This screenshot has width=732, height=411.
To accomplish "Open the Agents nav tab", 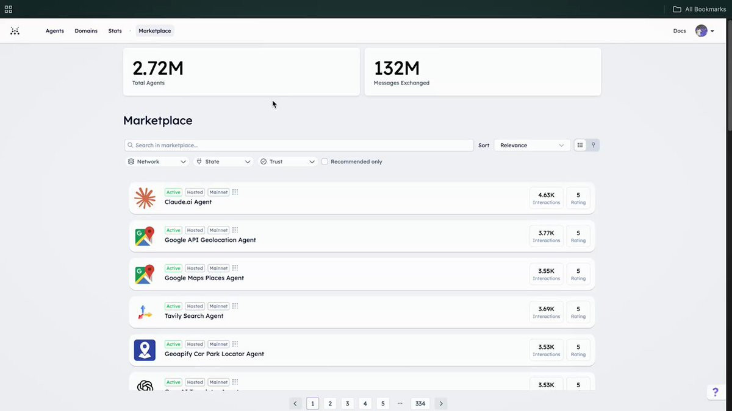I will (x=55, y=30).
